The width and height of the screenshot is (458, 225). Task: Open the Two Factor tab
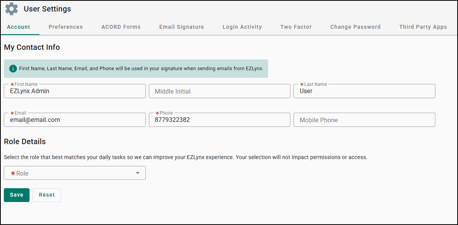[x=296, y=27]
